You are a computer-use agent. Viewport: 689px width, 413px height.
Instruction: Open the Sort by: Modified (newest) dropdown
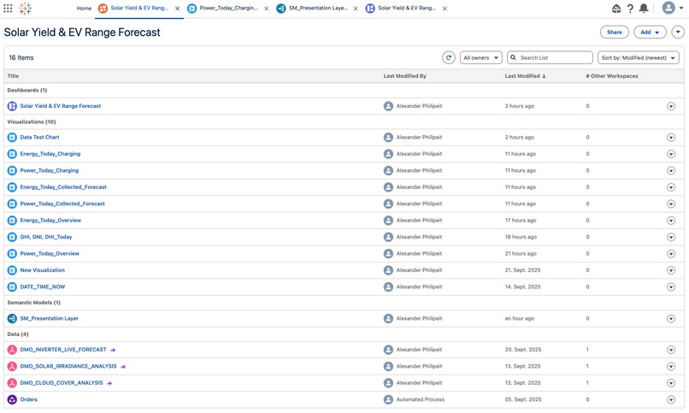pos(638,57)
